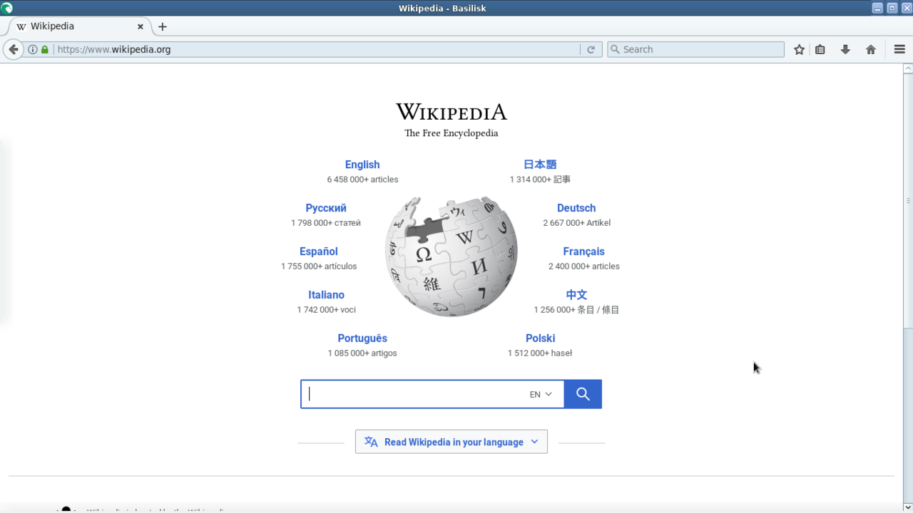Image resolution: width=913 pixels, height=513 pixels.
Task: Open the Polski Wikipedia link
Action: [540, 338]
